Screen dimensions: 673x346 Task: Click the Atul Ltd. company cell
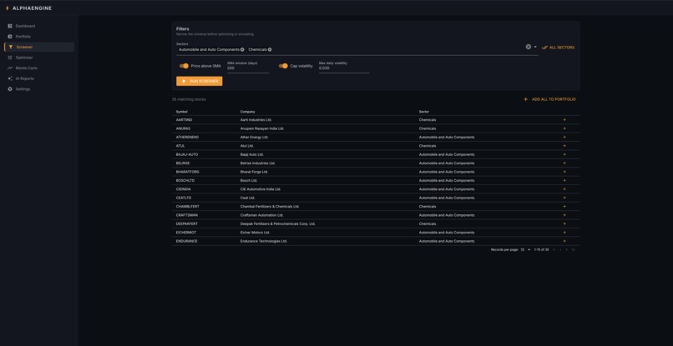247,146
